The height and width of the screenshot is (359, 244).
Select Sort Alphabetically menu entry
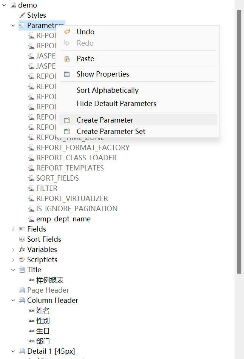tap(108, 91)
